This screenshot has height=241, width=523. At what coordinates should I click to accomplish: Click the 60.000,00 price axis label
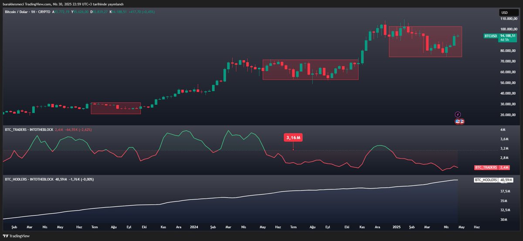coord(508,72)
